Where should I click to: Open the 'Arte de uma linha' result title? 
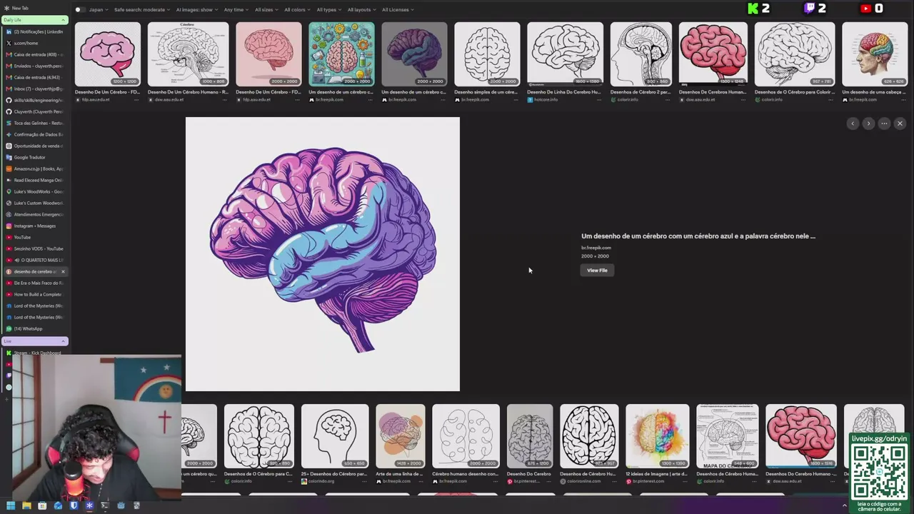(x=400, y=474)
